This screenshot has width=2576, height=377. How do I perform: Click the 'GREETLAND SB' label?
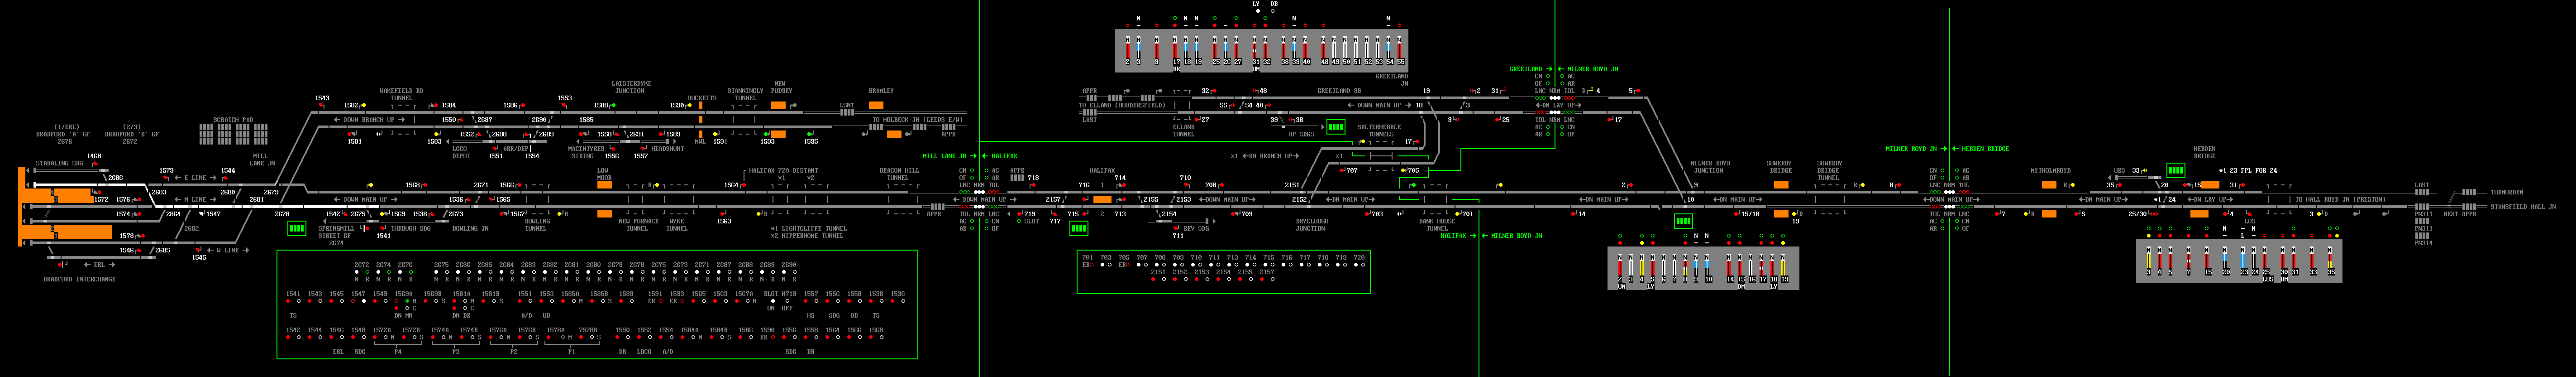point(1339,91)
